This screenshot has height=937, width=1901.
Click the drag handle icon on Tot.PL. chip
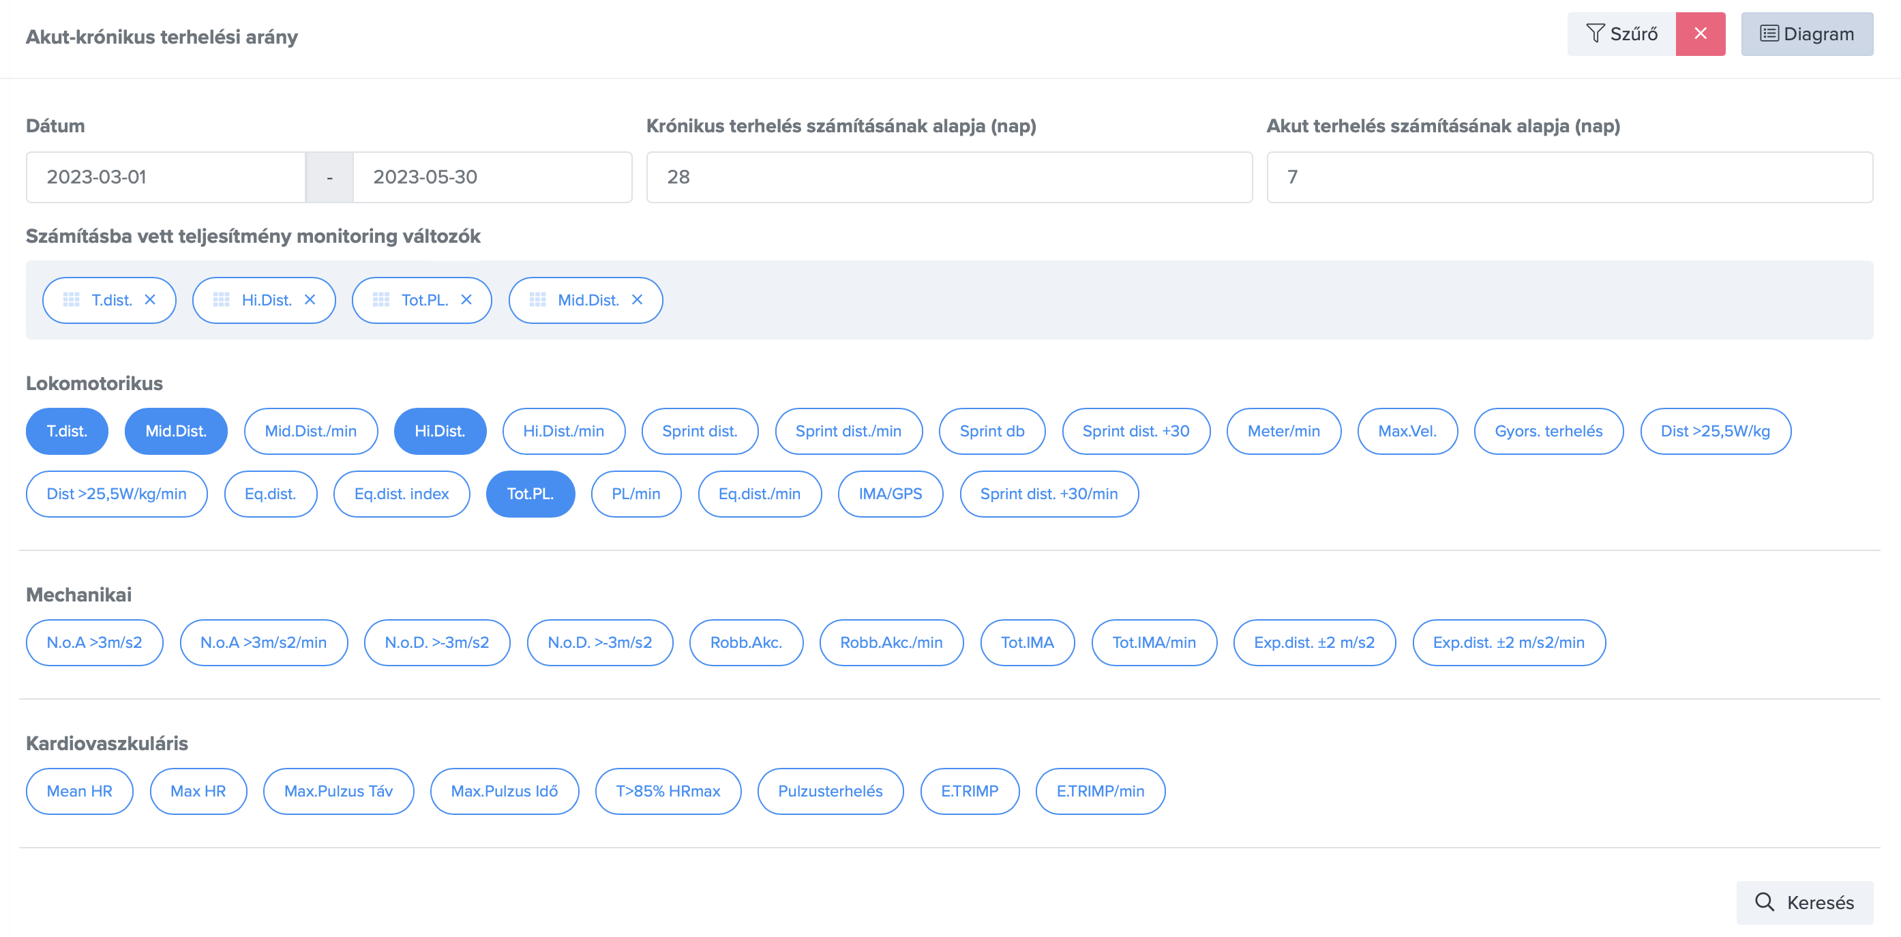380,299
